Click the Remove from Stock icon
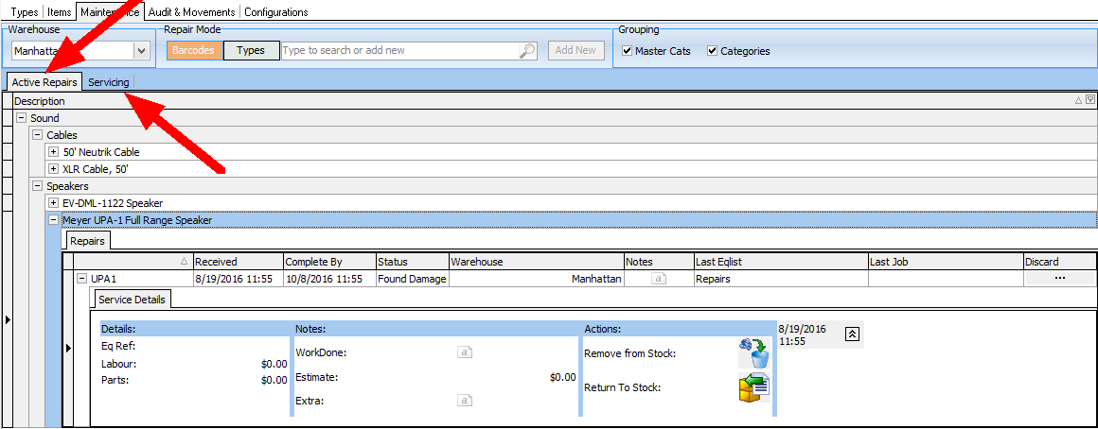Screen dimensions: 1098x429 (753, 352)
